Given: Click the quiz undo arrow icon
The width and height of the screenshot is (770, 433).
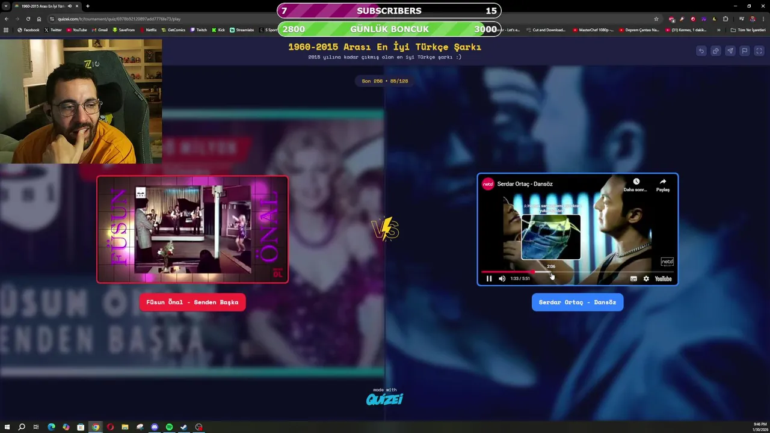Looking at the screenshot, I should [x=701, y=51].
